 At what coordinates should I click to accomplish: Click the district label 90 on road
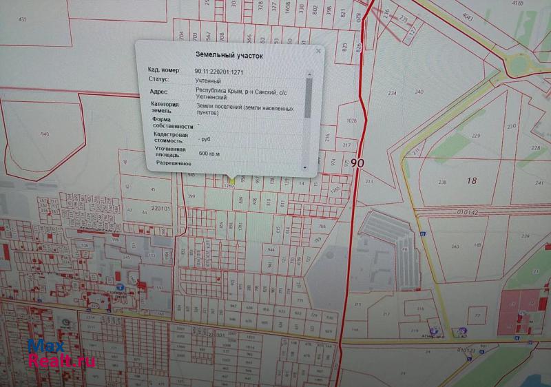357,163
